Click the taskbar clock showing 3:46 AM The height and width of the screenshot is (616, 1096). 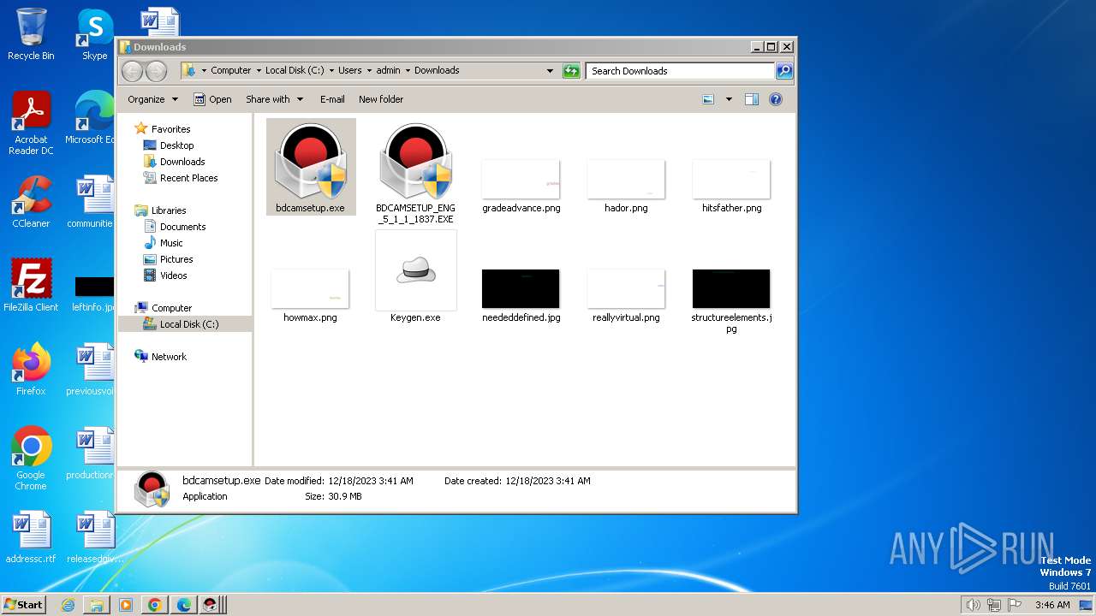(1052, 605)
